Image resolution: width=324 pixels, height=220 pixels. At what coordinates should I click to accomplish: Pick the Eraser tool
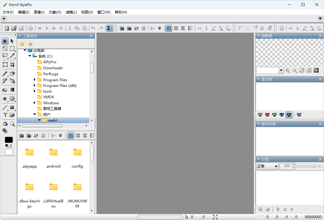click(x=12, y=73)
